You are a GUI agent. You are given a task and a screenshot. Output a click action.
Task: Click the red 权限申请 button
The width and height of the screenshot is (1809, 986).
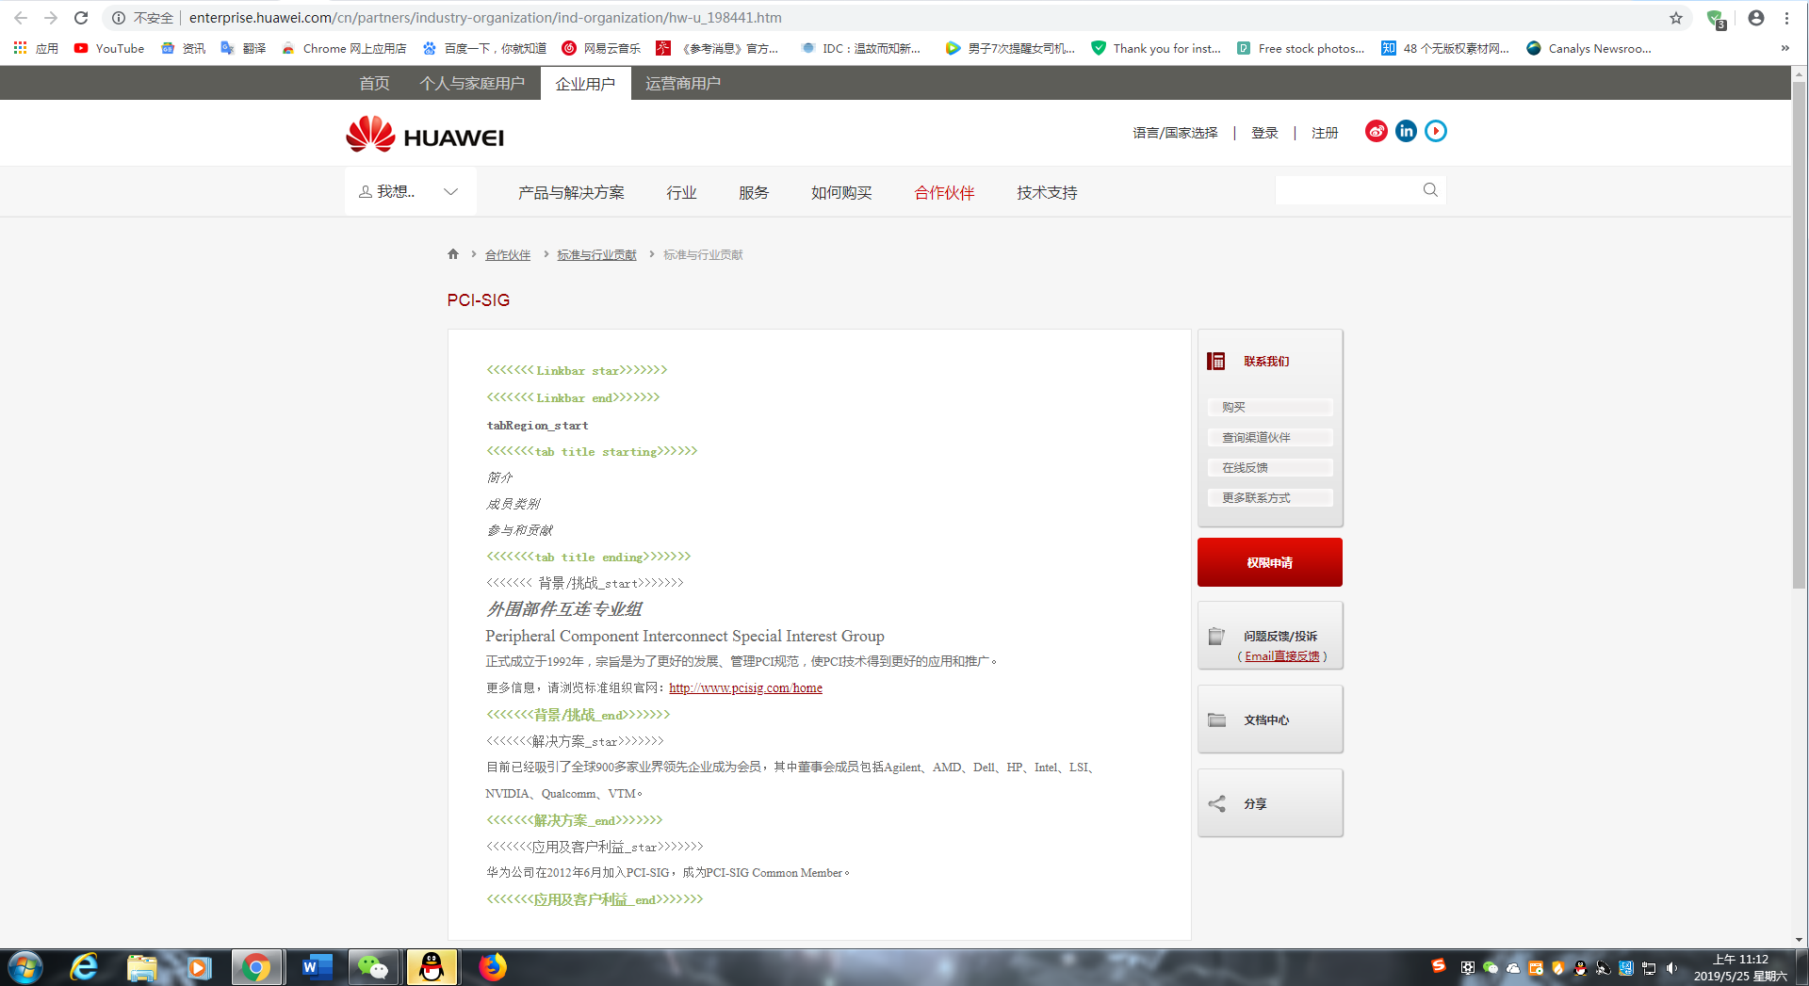point(1270,562)
